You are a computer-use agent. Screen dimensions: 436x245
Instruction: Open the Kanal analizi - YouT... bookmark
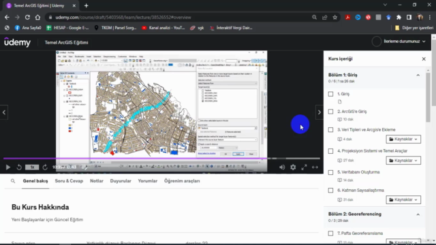pos(163,28)
